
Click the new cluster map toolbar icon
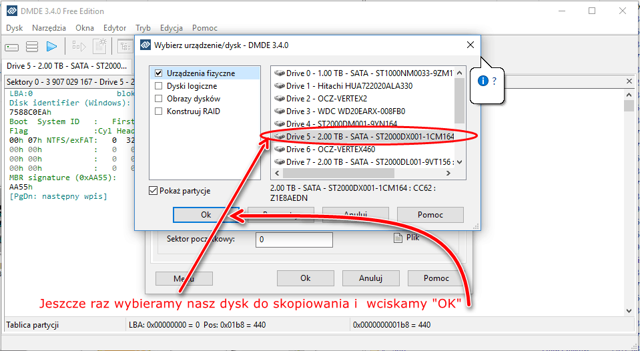pyautogui.click(x=100, y=46)
